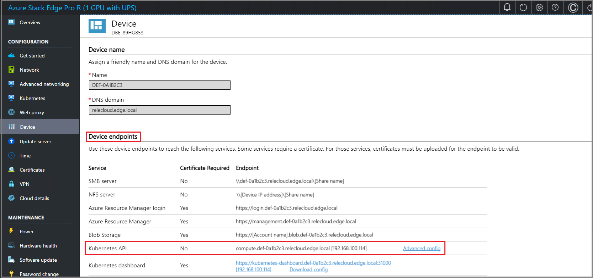Click the refresh icon in top bar
This screenshot has height=278, width=593.
click(x=523, y=7)
